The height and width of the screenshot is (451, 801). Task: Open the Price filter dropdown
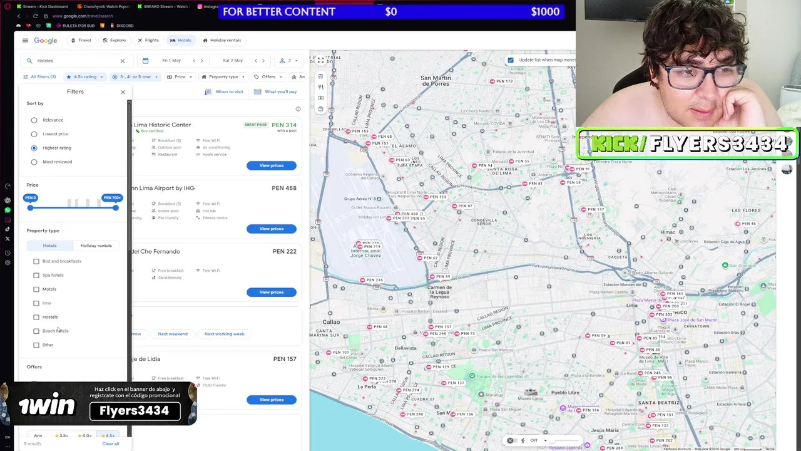pyautogui.click(x=180, y=77)
